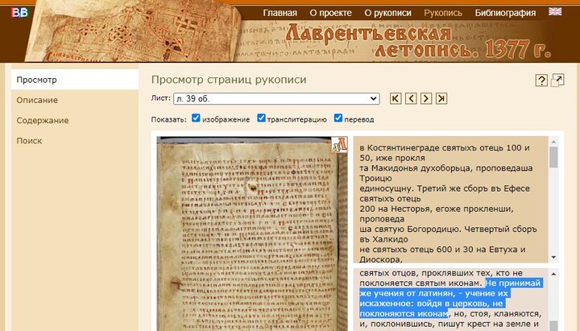Toggle the изображение checkbox
Viewport: 580px width, 331px height.
tap(196, 118)
